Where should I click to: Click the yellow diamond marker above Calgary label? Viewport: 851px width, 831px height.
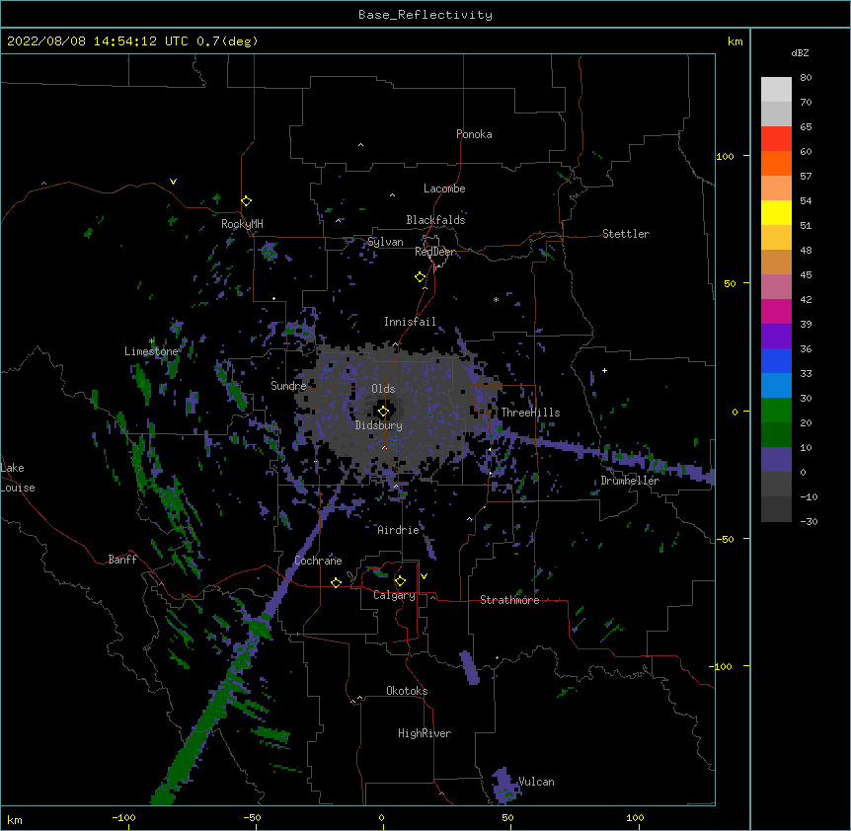pyautogui.click(x=400, y=581)
